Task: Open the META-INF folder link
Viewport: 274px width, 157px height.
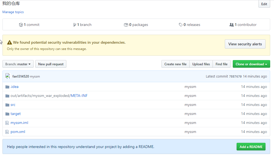Action: [79, 96]
